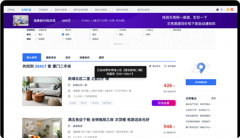Image resolution: width=240 pixels, height=138 pixels.
Task: Open the 万科城市 tab
Action: [43, 10]
